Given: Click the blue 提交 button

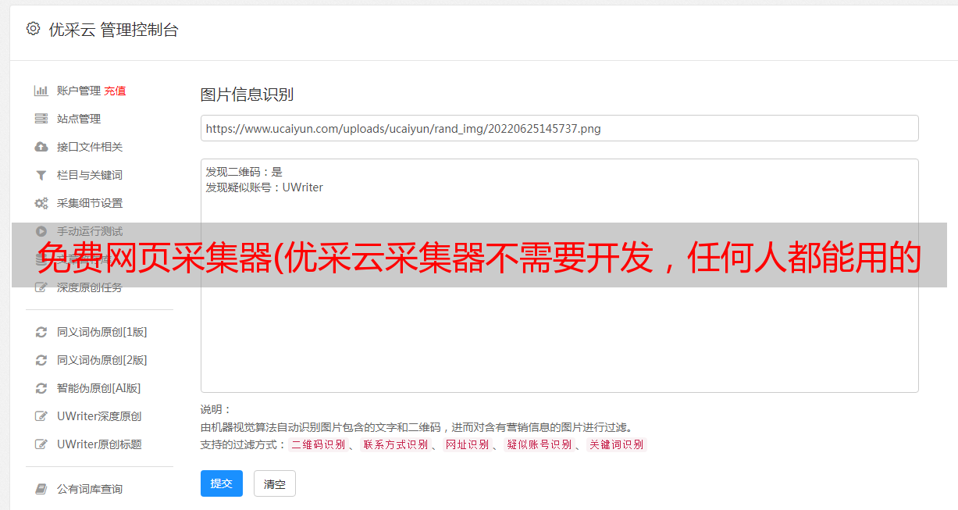Looking at the screenshot, I should click(x=222, y=483).
